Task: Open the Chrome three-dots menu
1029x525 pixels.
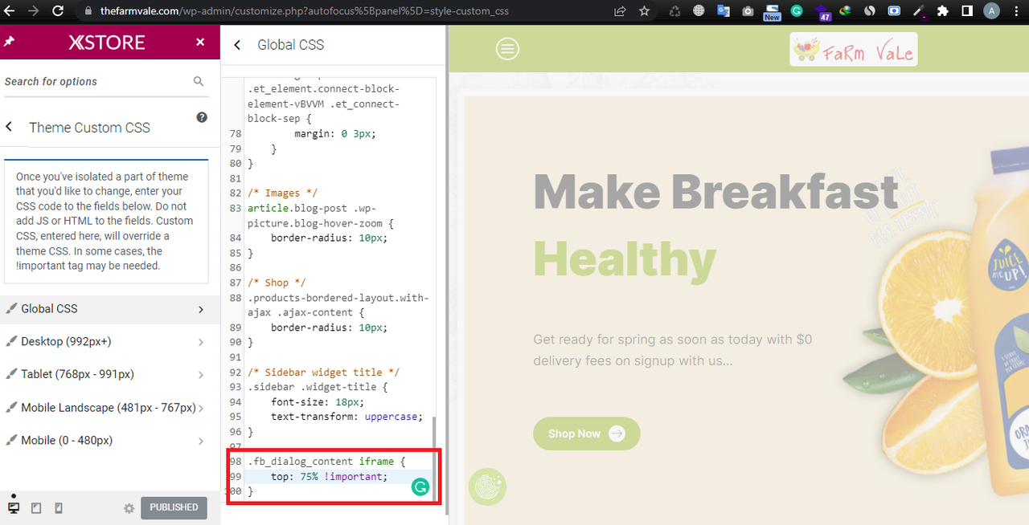Action: tap(1015, 11)
